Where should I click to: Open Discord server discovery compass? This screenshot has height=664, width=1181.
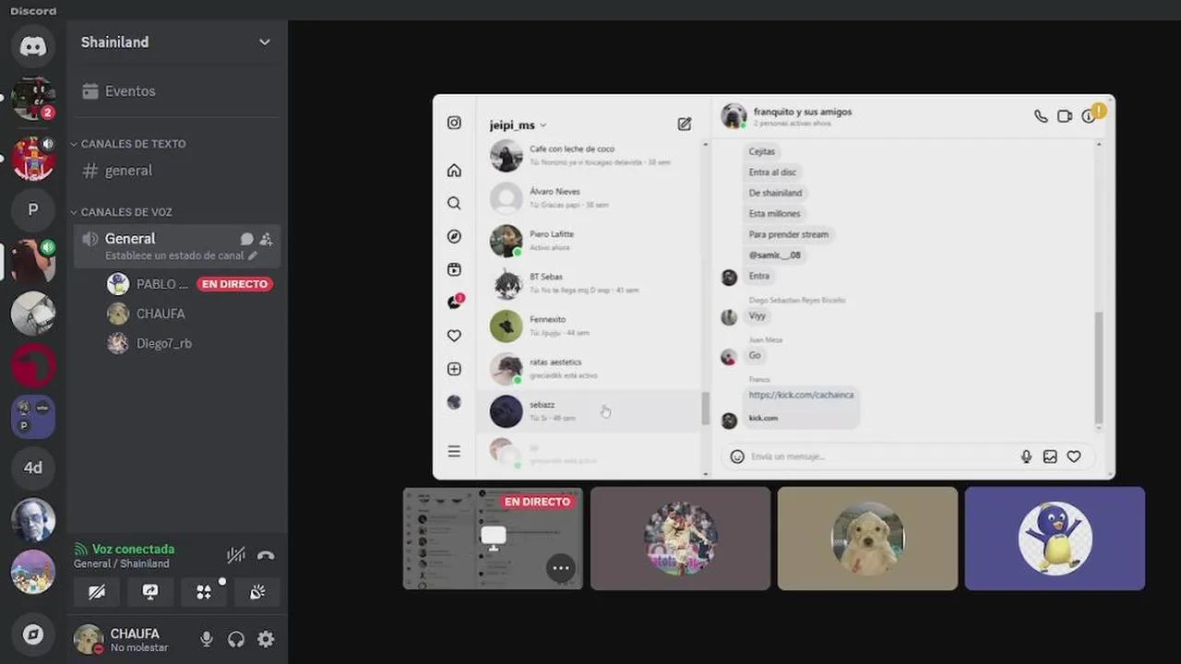(x=33, y=634)
